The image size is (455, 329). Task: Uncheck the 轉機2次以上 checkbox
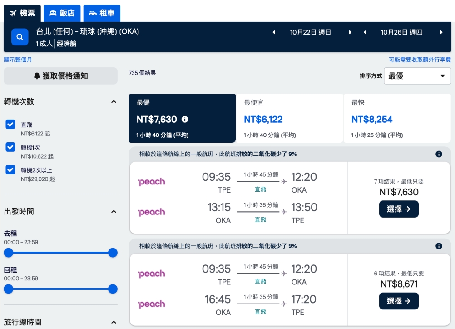click(x=10, y=169)
